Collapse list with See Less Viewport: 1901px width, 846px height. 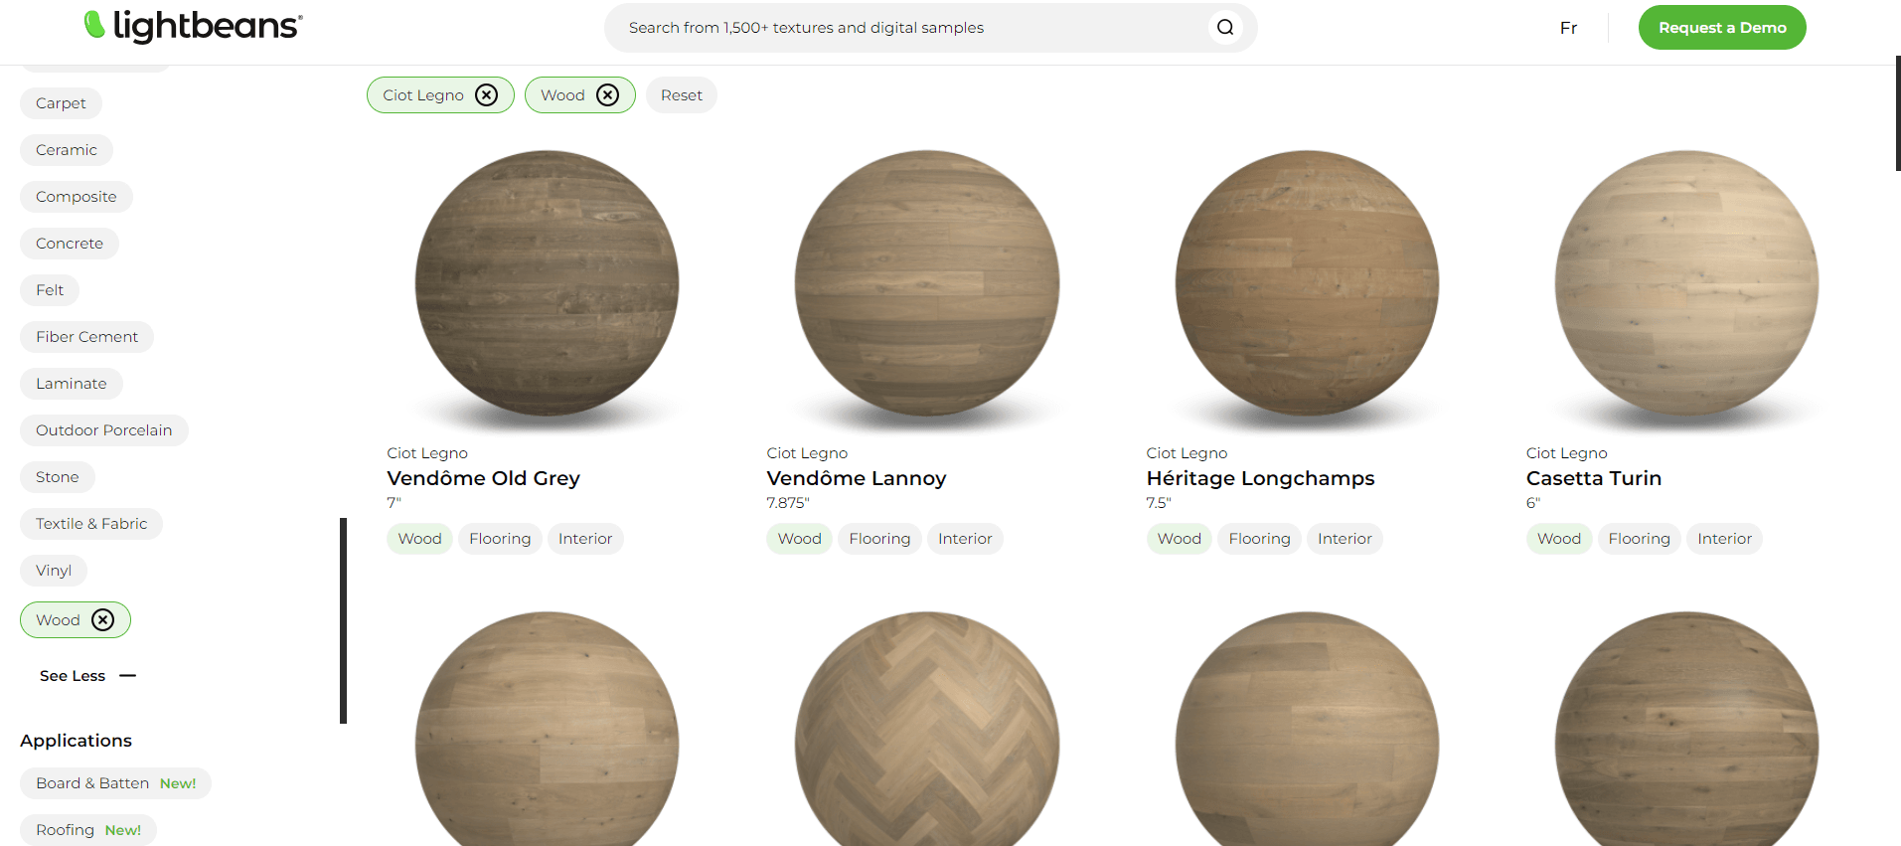pyautogui.click(x=87, y=676)
